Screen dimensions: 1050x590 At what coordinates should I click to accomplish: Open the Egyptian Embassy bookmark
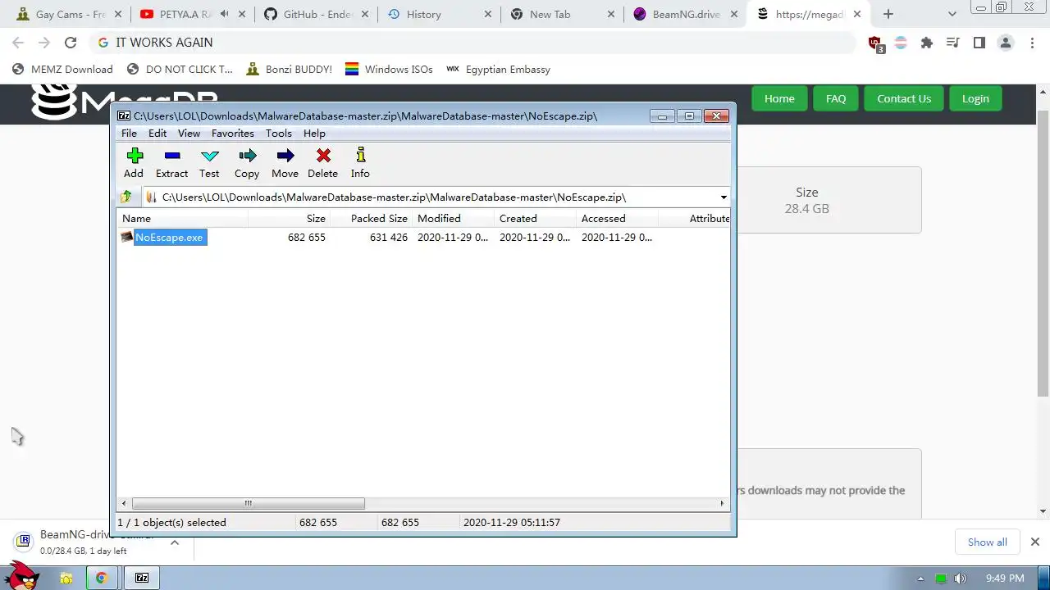tap(499, 69)
